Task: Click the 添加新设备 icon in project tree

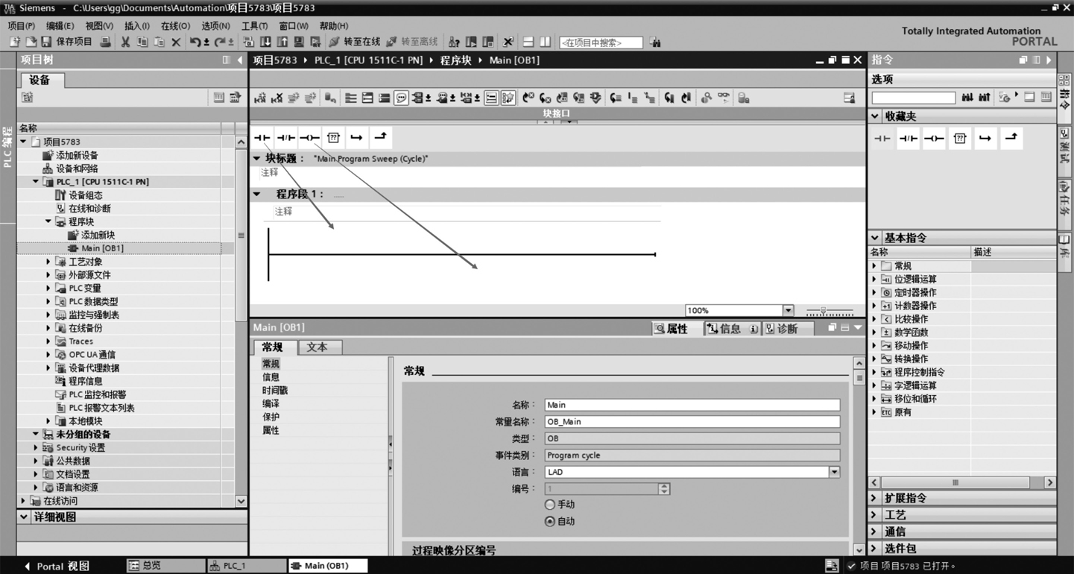Action: (48, 155)
